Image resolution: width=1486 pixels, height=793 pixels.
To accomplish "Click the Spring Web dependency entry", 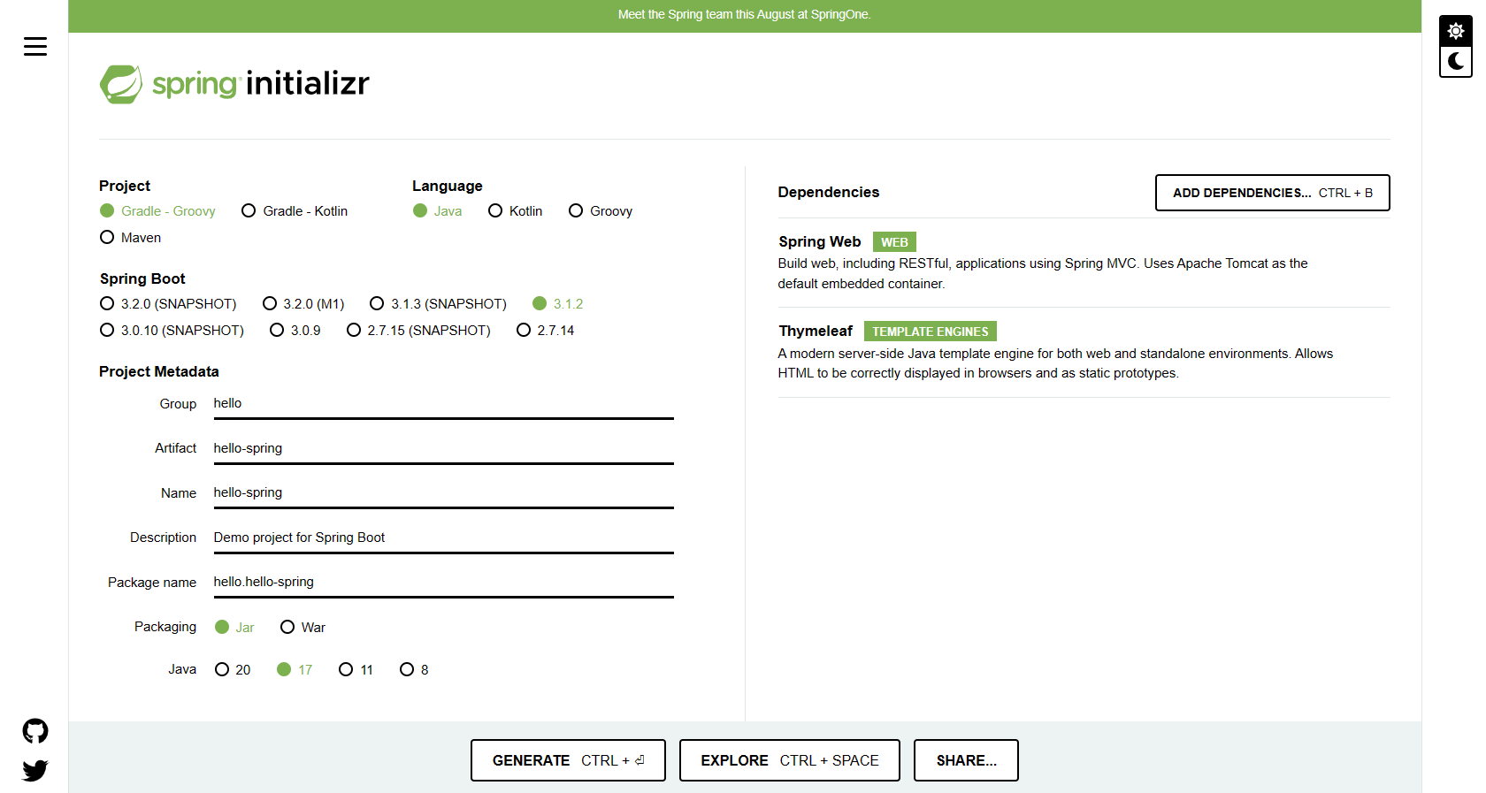I will pyautogui.click(x=1084, y=263).
